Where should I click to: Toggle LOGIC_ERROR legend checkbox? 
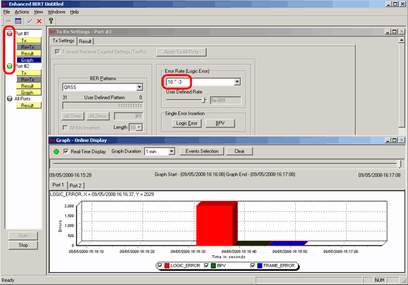pos(160,265)
